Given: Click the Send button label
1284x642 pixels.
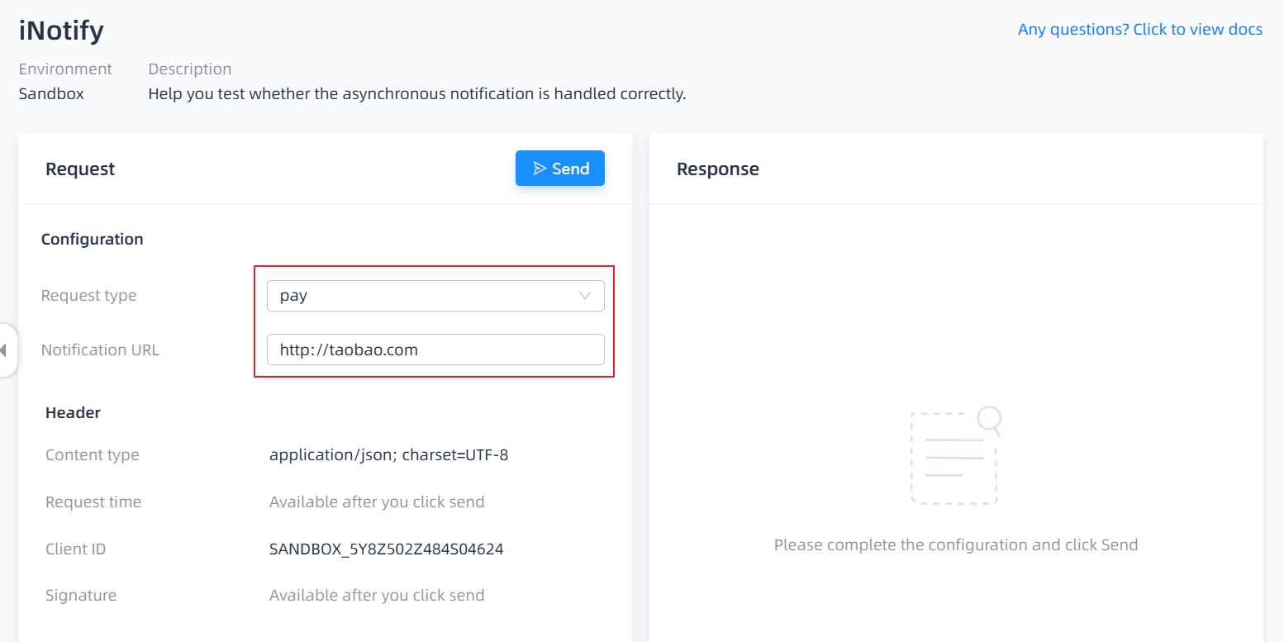Looking at the screenshot, I should (x=570, y=169).
